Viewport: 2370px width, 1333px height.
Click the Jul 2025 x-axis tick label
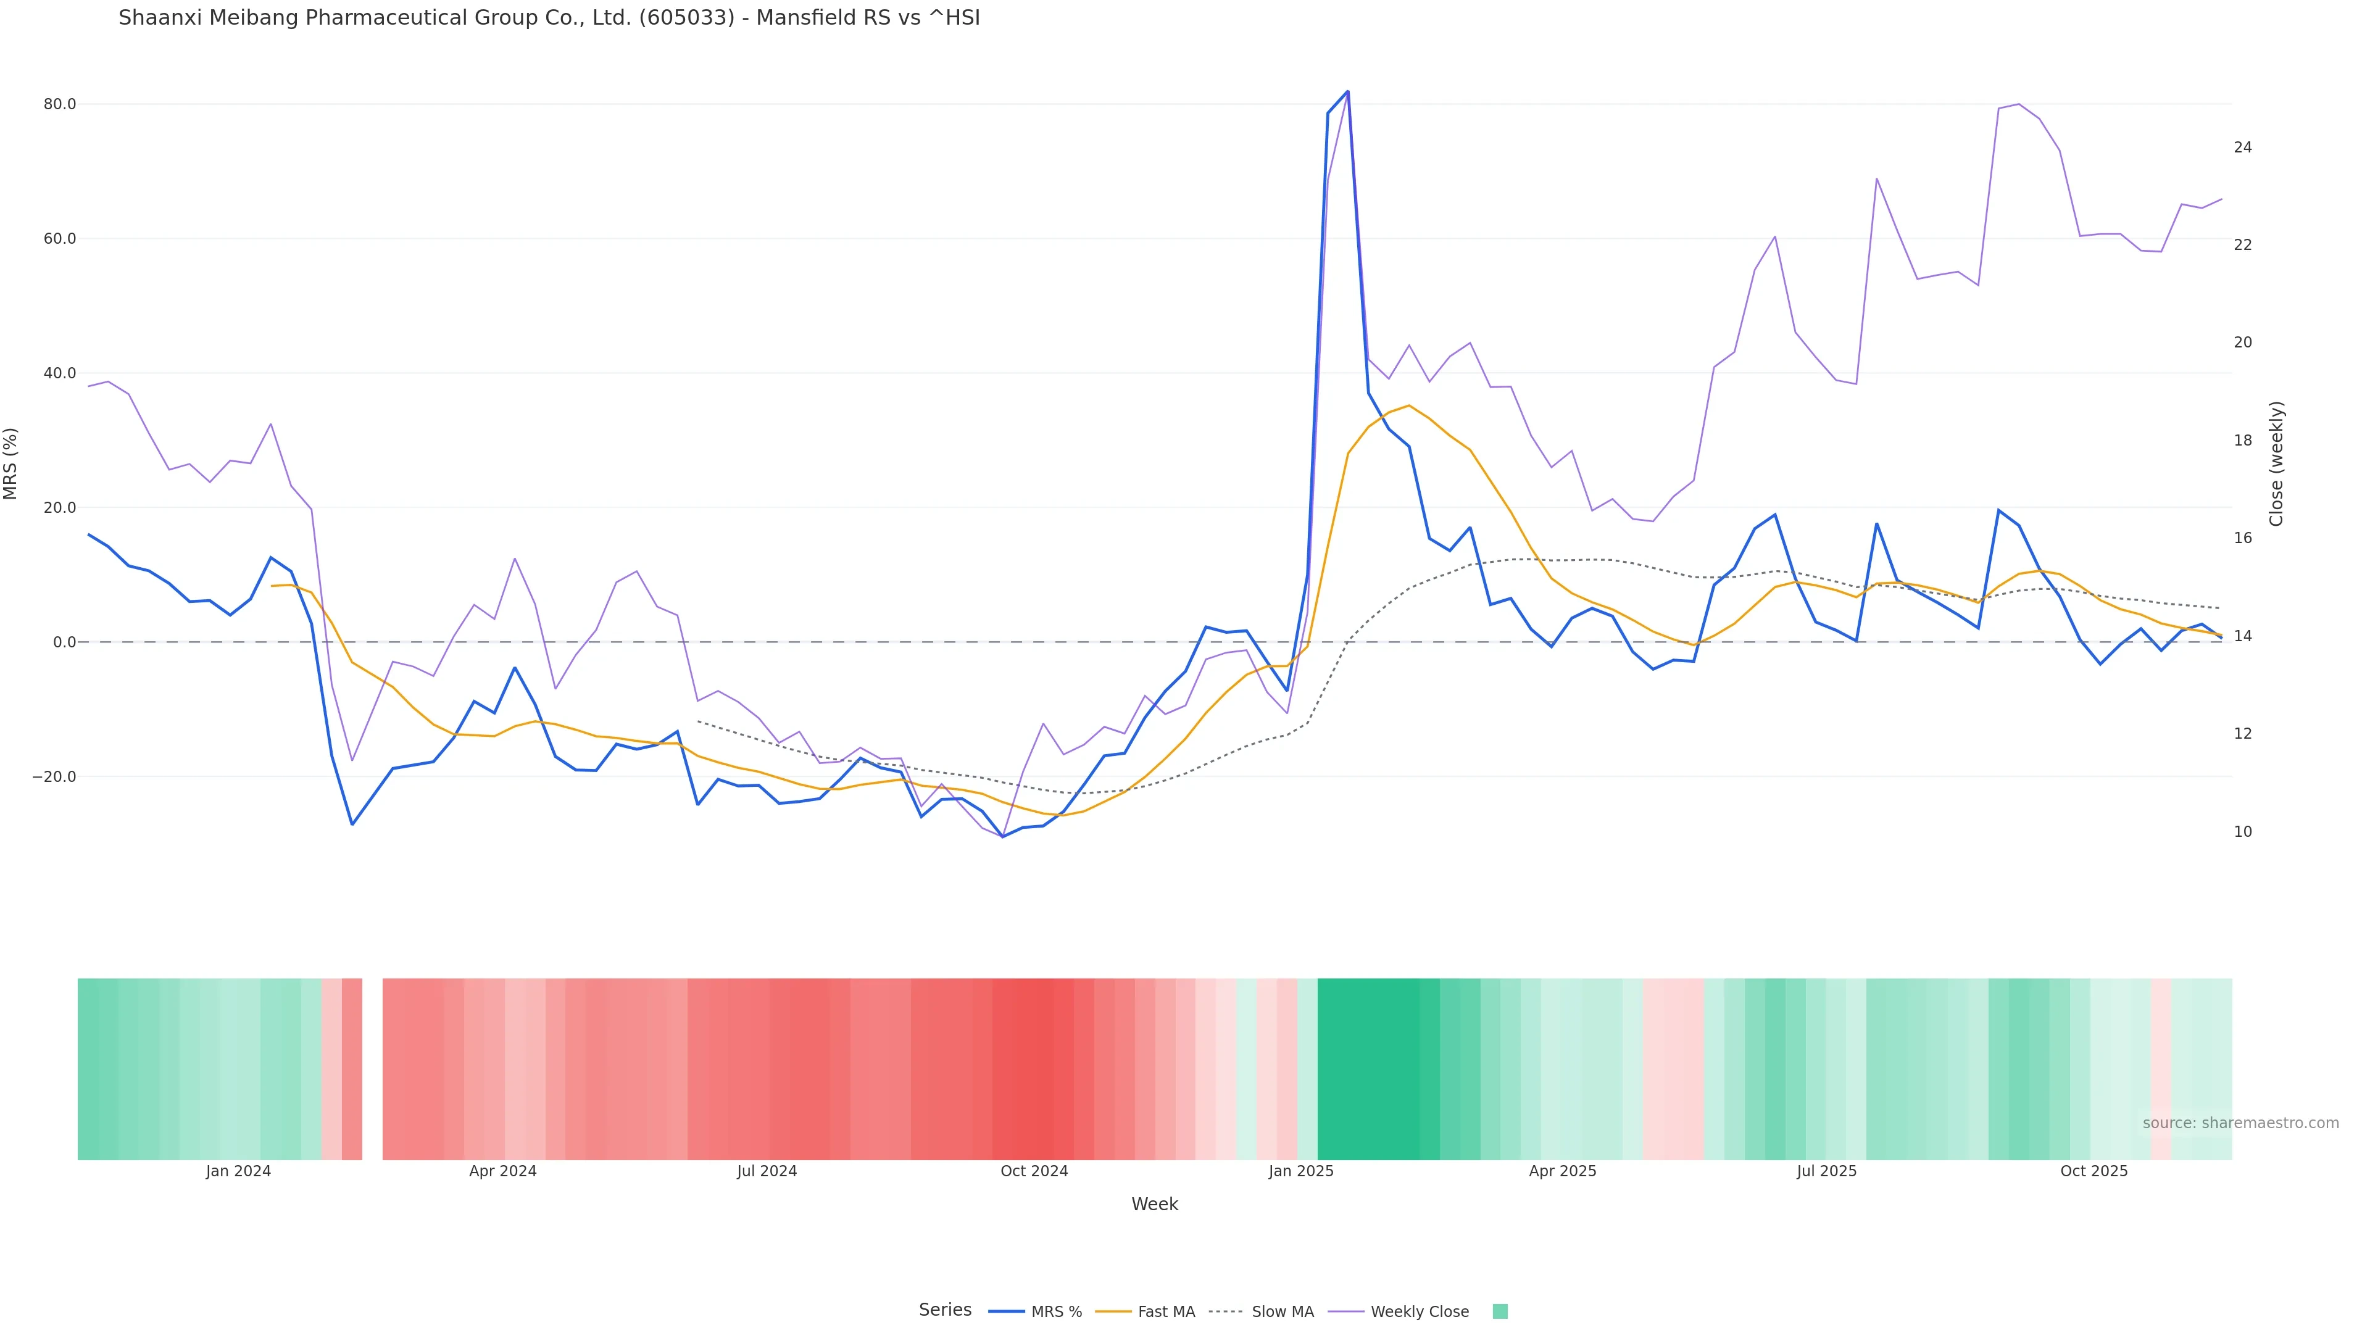point(1826,1171)
